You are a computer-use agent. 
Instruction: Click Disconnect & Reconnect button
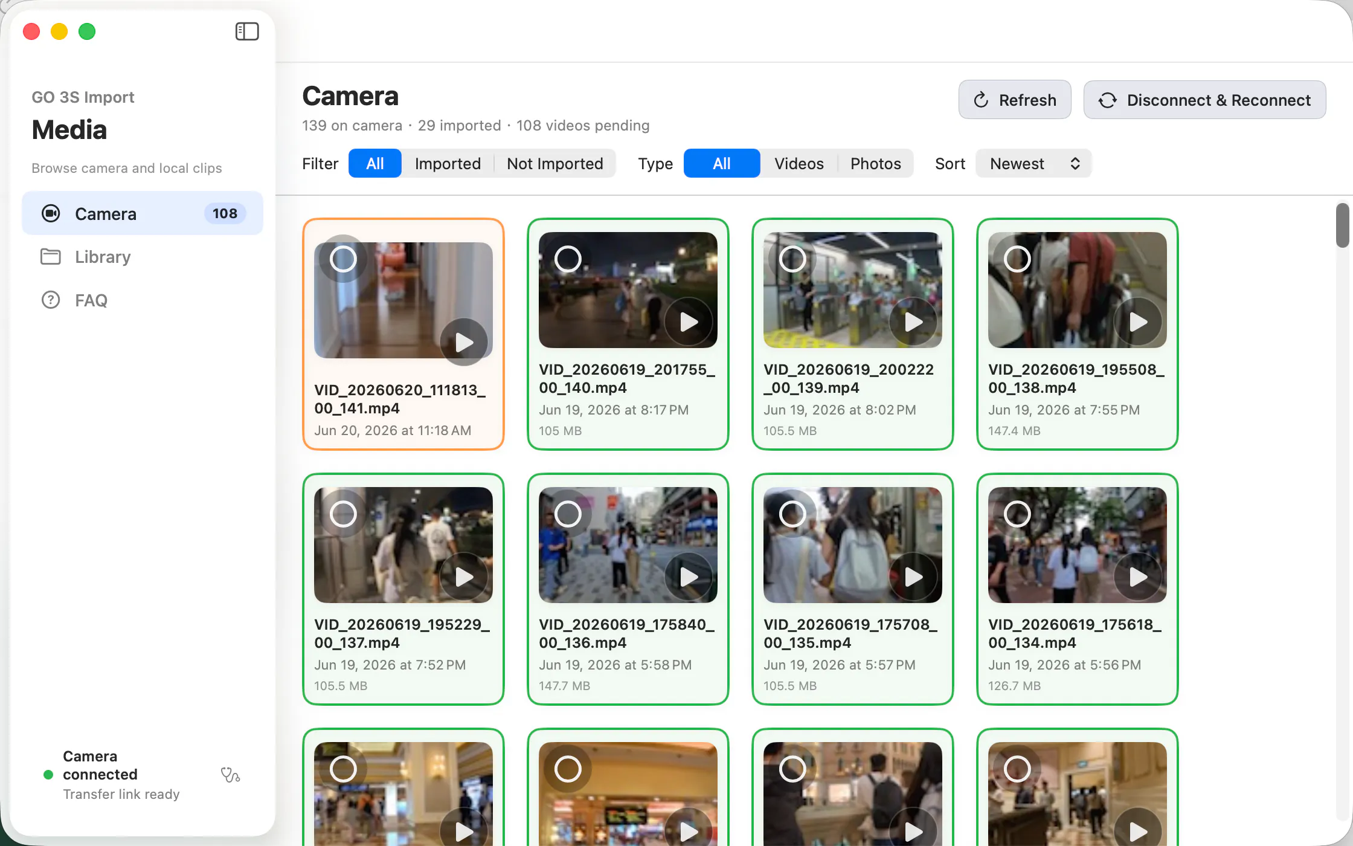(x=1204, y=100)
